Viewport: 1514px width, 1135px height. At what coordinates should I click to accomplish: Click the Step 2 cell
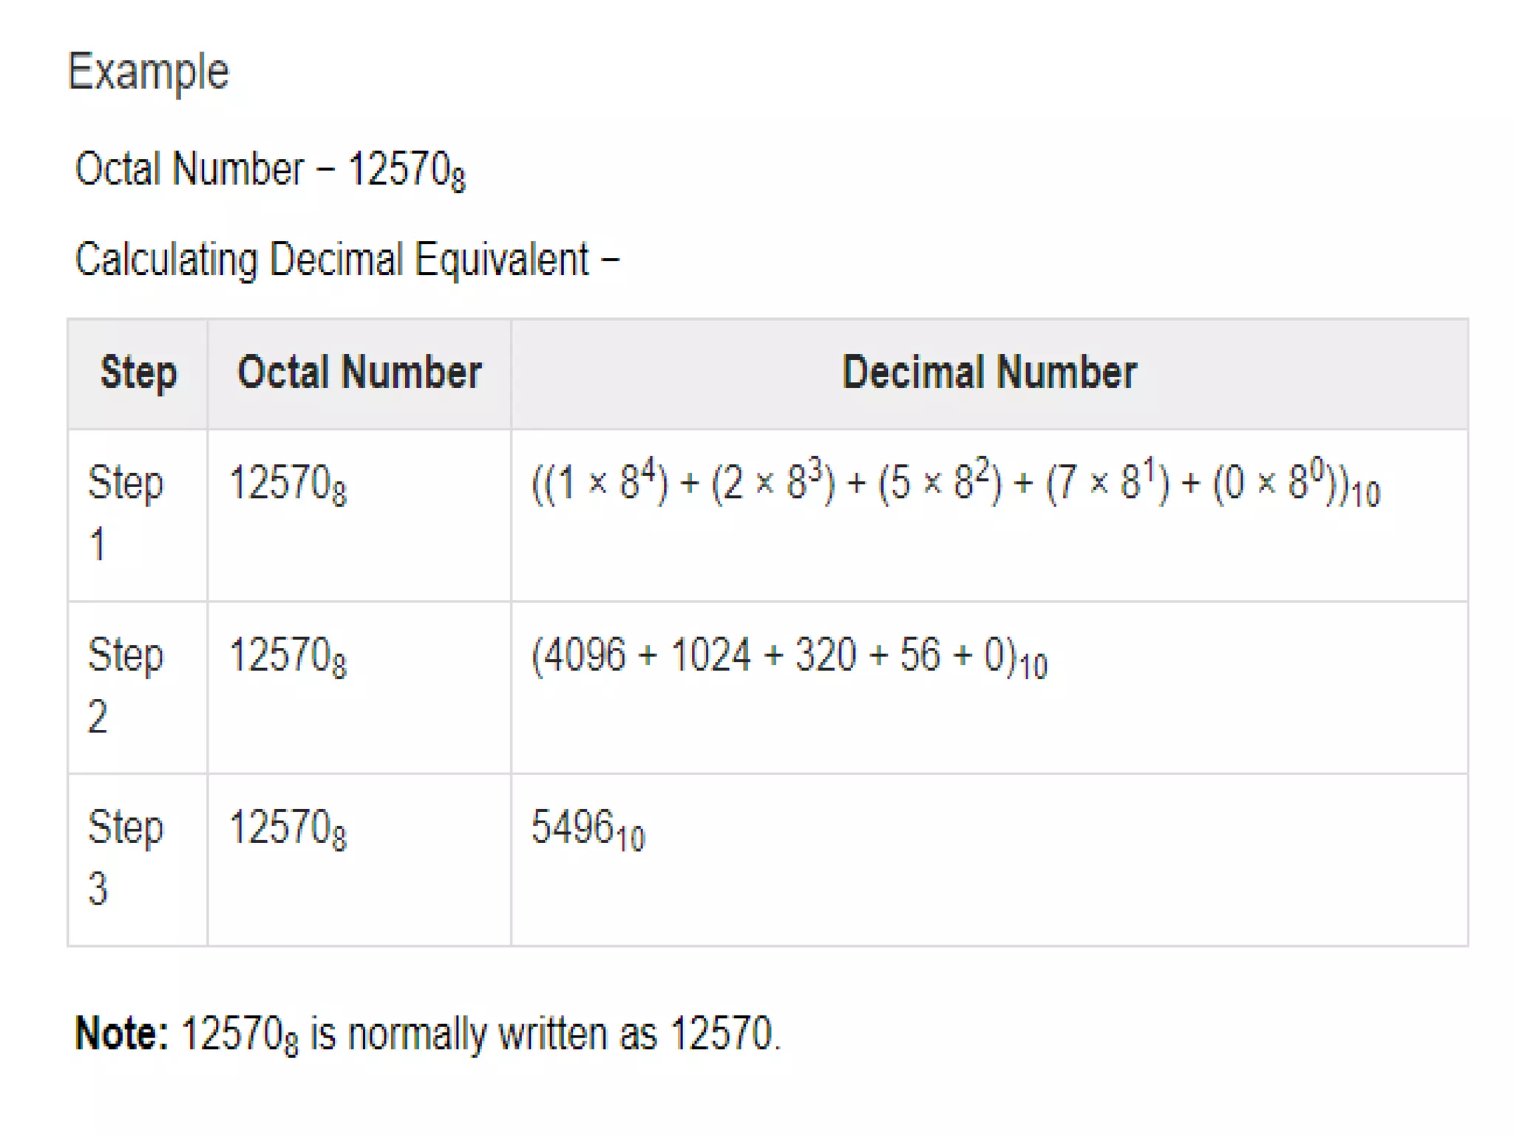(124, 686)
